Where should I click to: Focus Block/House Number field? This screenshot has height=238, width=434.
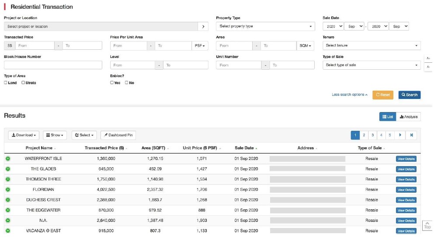tap(53, 65)
